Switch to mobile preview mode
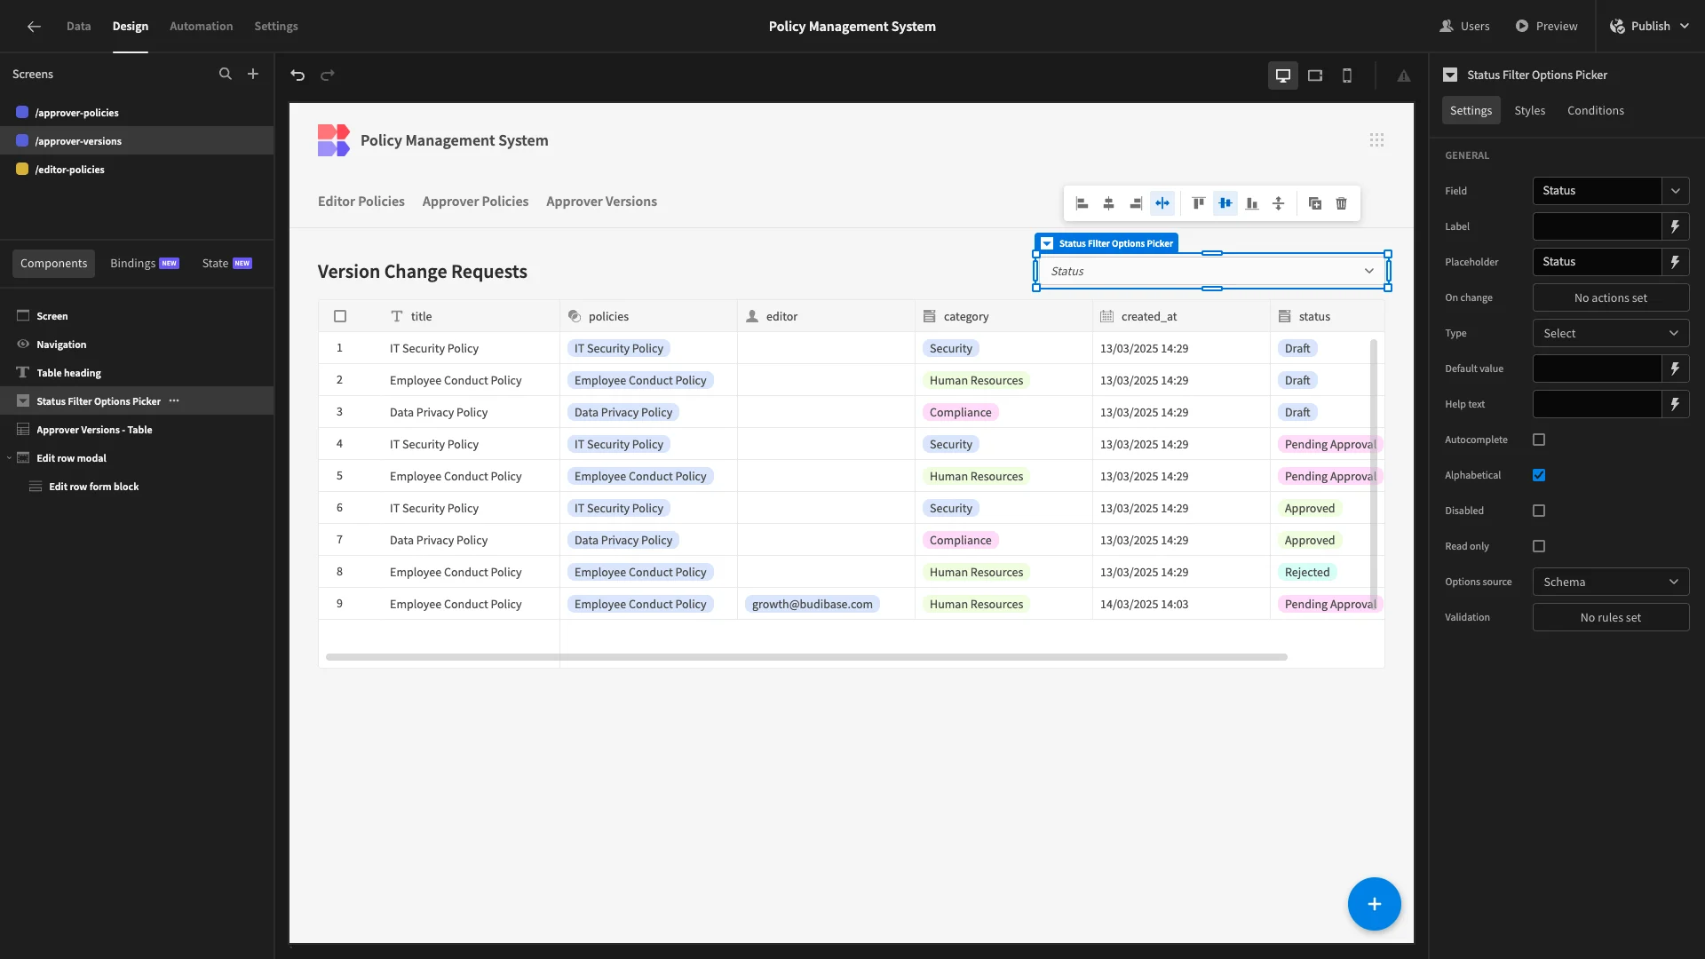Image resolution: width=1705 pixels, height=959 pixels. pyautogui.click(x=1347, y=75)
